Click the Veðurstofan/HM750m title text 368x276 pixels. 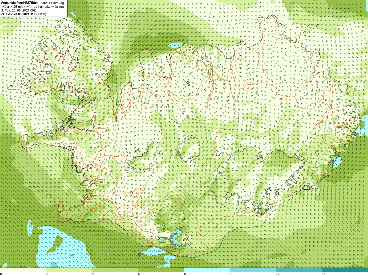(20, 3)
